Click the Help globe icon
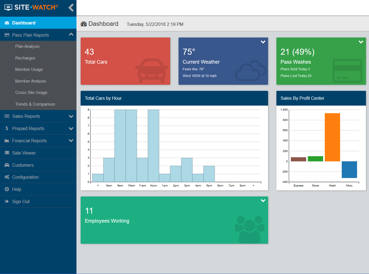This screenshot has height=274, width=369. (6, 189)
